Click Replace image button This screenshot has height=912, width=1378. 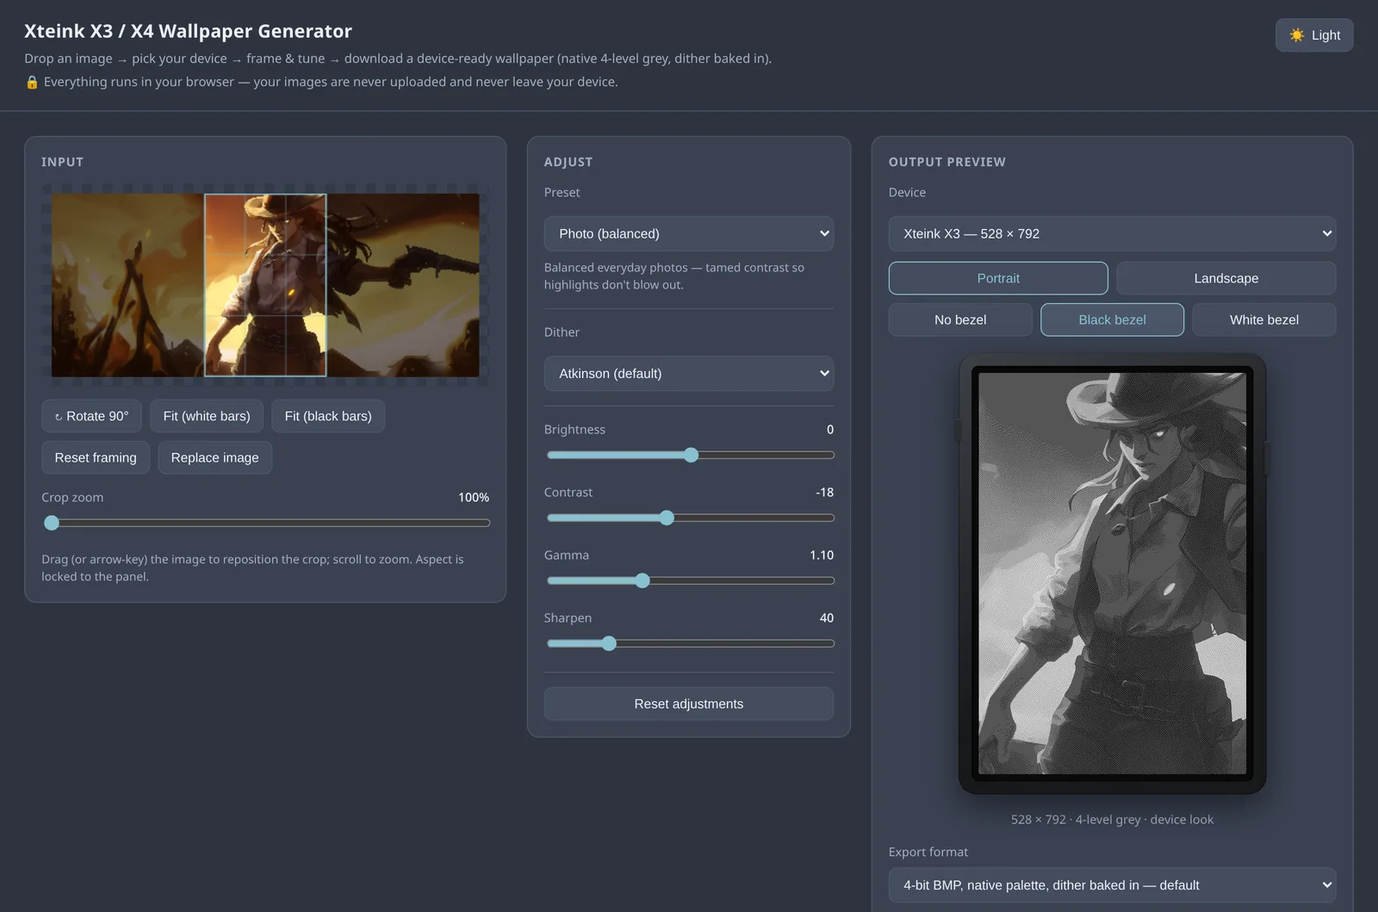[214, 457]
